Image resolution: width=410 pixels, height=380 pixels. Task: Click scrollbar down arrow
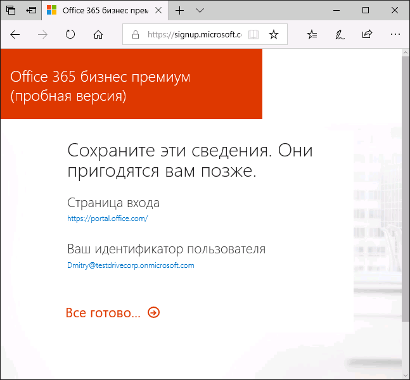click(406, 376)
